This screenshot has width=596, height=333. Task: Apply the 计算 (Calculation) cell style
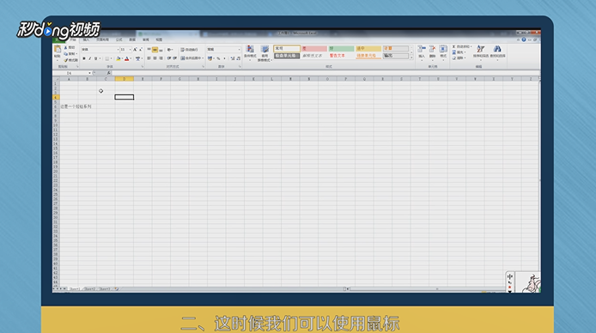coord(396,48)
